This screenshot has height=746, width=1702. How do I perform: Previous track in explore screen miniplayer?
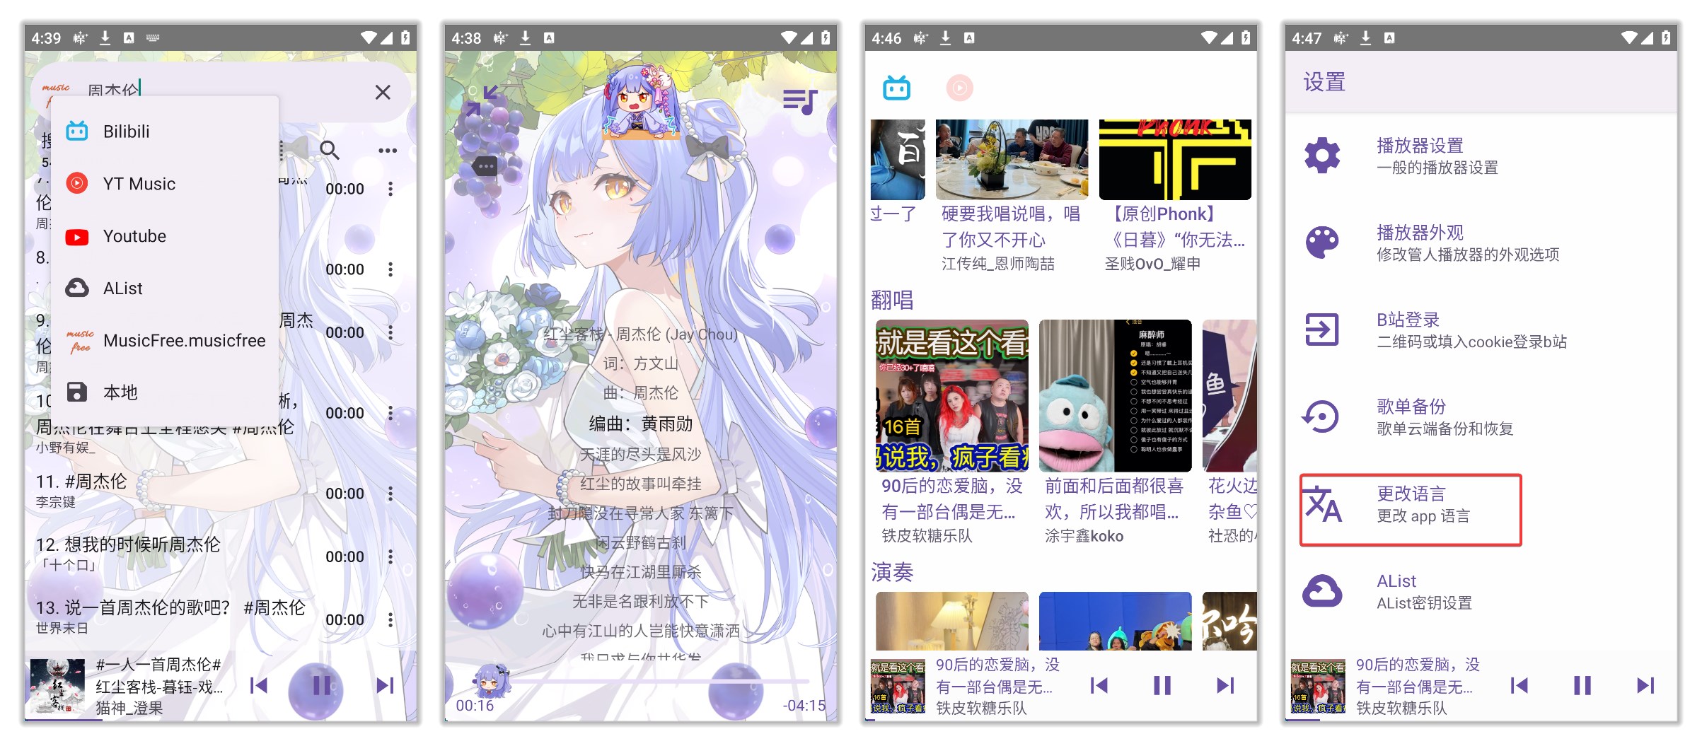click(1099, 685)
